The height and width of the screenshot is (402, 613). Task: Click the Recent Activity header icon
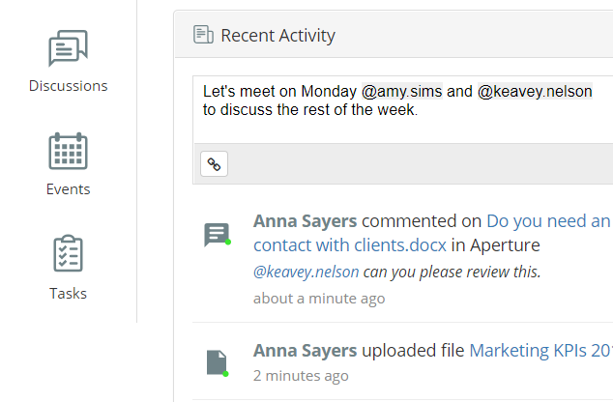click(203, 36)
